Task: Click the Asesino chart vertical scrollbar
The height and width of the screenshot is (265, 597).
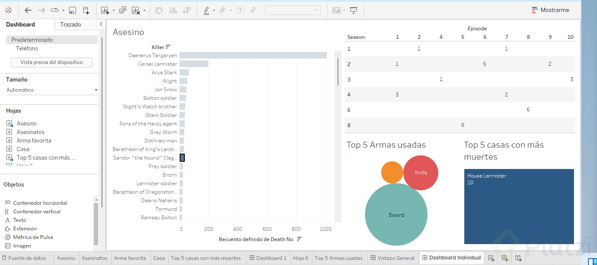Action: (338, 72)
